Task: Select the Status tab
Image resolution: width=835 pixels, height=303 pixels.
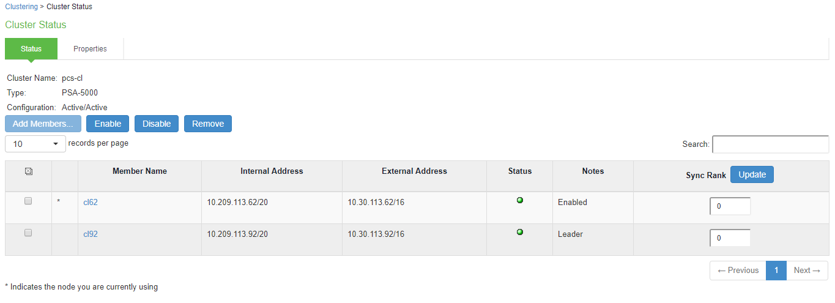Action: (x=31, y=49)
